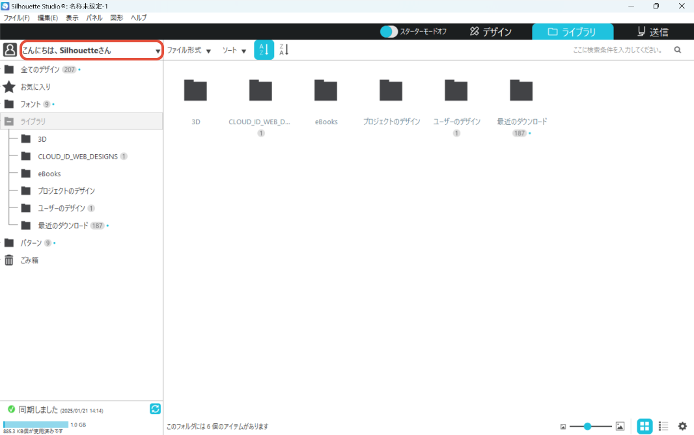This screenshot has width=694, height=435.
Task: Click the user account profile icon
Action: tap(10, 49)
